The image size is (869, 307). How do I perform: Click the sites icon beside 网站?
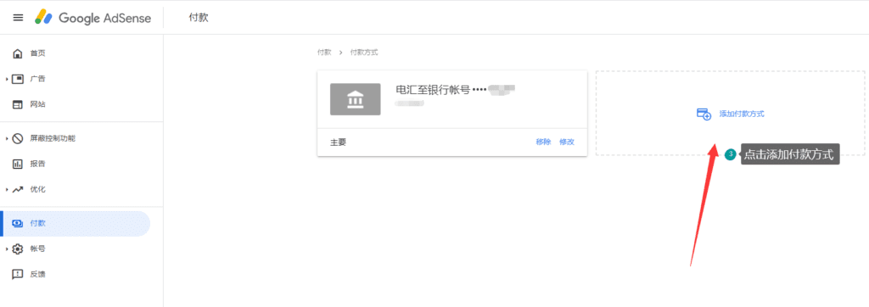tap(18, 104)
